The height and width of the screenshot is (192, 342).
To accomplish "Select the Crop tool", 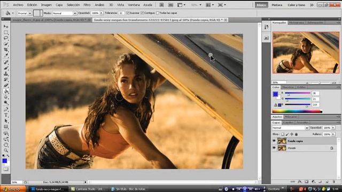I will point(6,50).
